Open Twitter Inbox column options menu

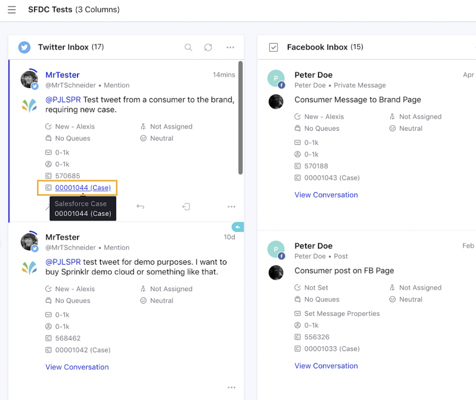click(x=230, y=47)
